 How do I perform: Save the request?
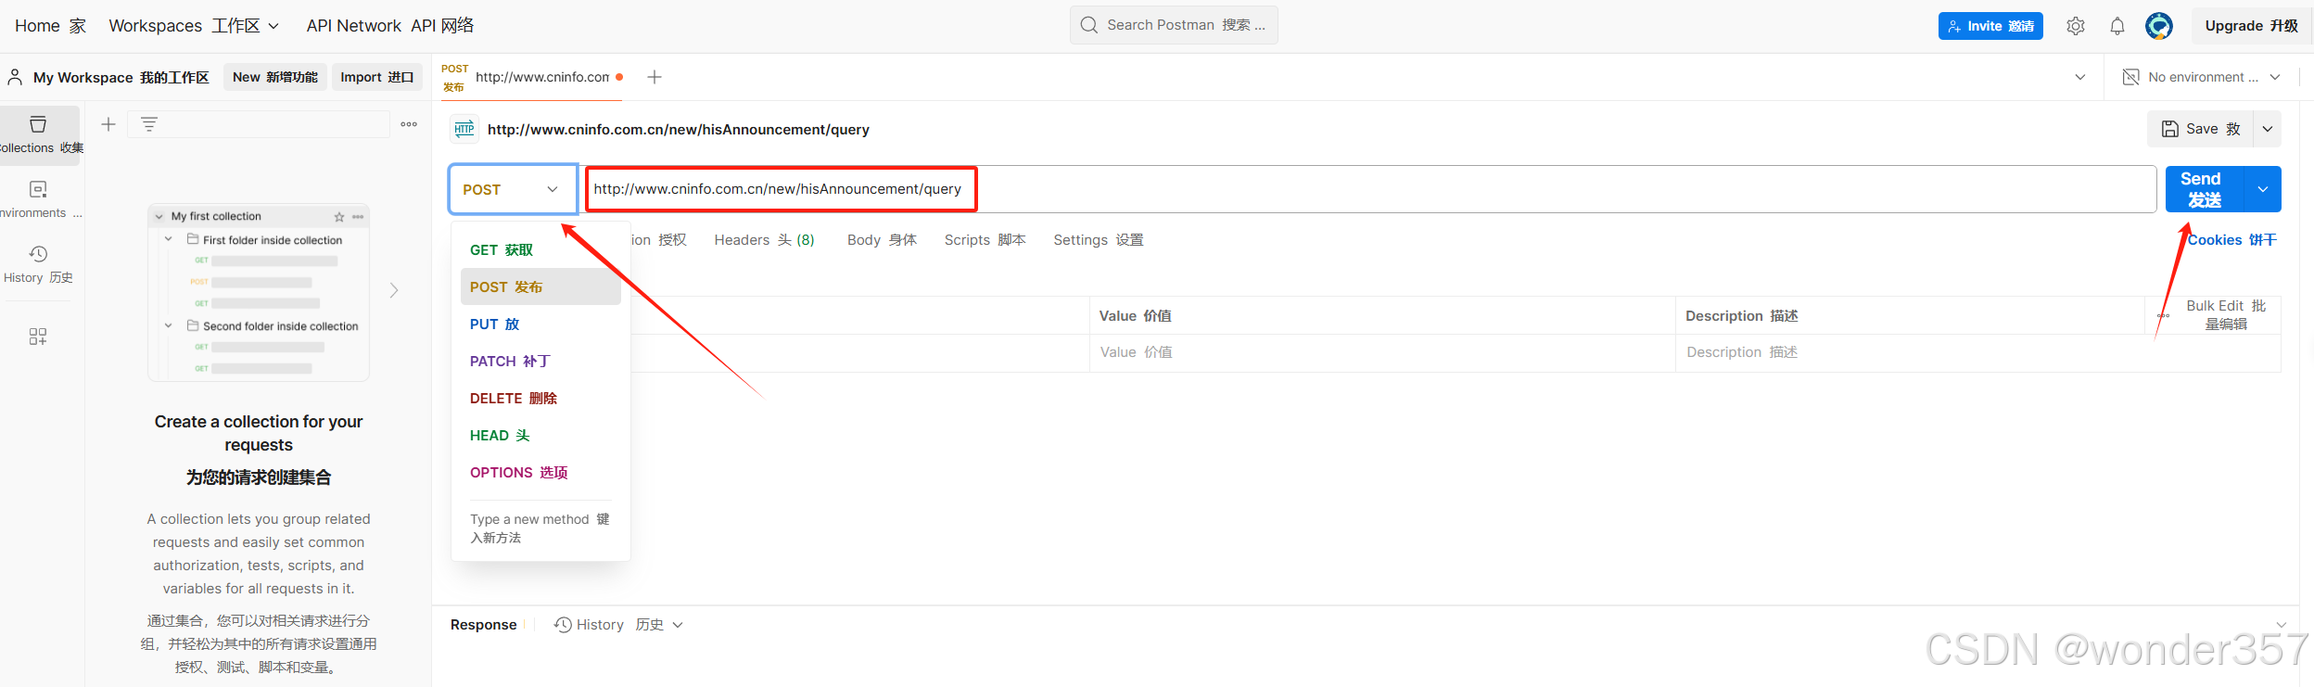coord(2201,129)
